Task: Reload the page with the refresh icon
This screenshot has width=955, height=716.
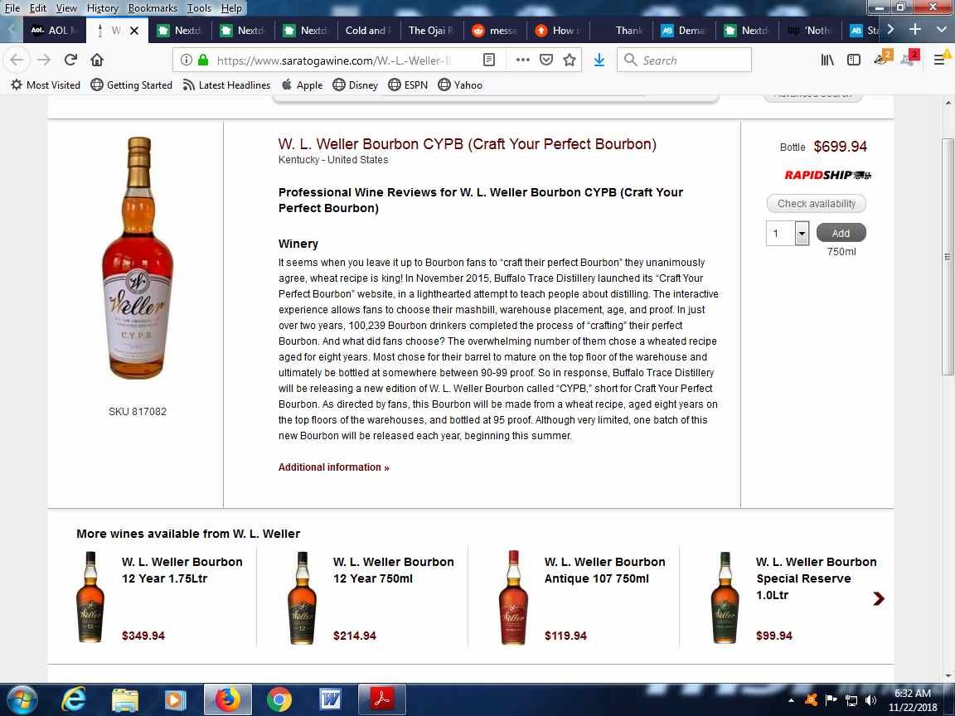Action: [70, 60]
